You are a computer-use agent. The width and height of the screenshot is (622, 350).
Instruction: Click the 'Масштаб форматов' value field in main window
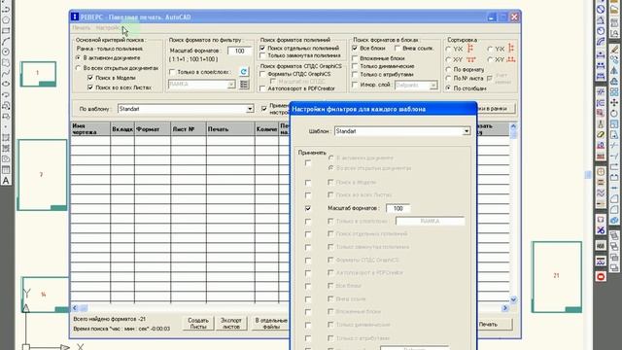240,52
